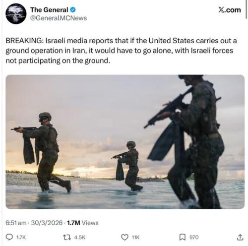
Task: Click the 1.7K replies count
Action: pos(21,238)
